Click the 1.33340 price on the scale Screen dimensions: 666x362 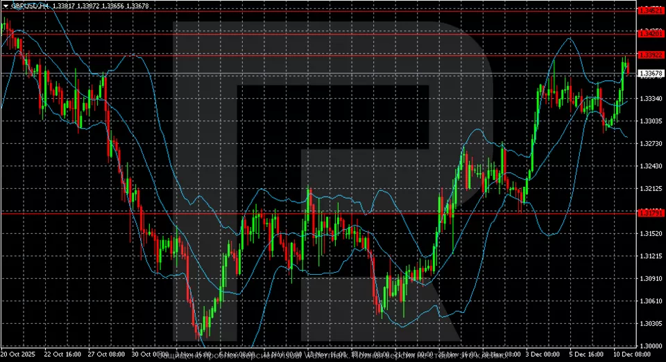click(651, 98)
